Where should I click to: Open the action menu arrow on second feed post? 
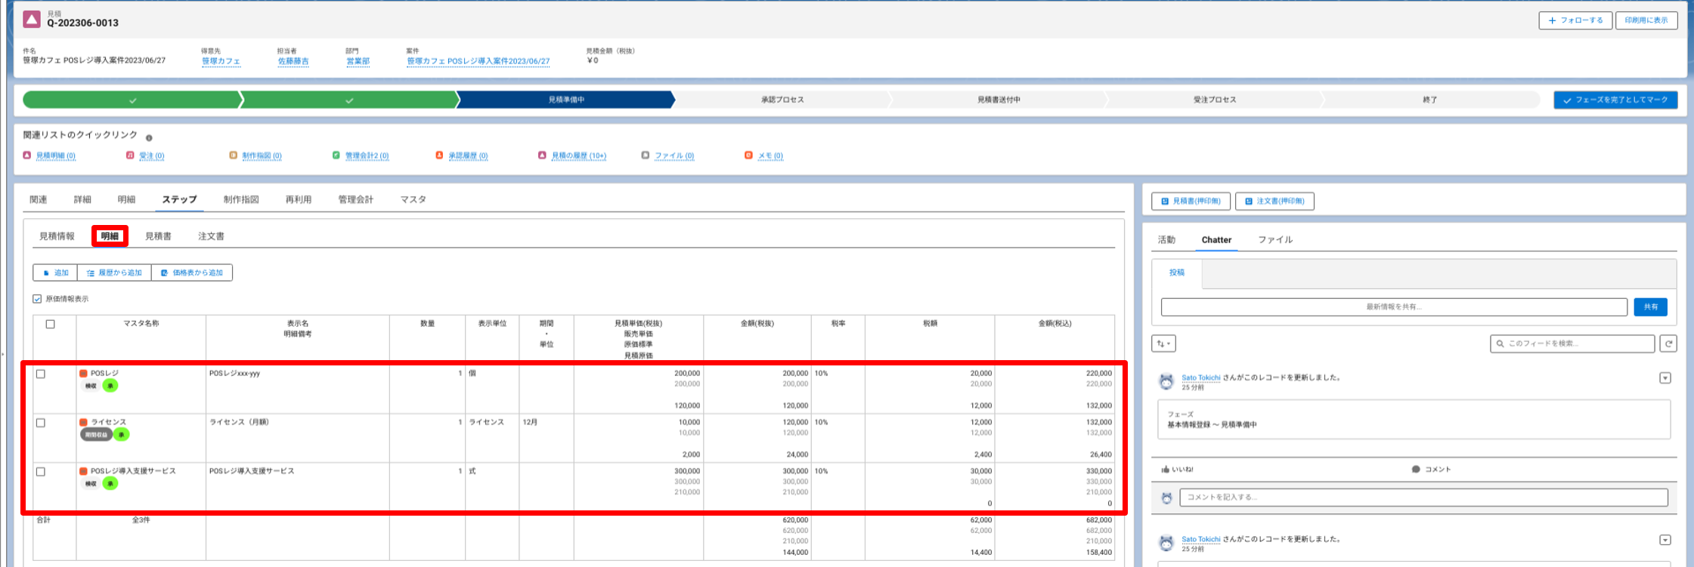pyautogui.click(x=1665, y=540)
